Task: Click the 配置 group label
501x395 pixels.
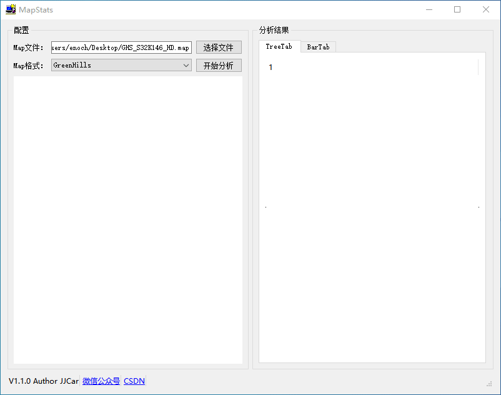Action: pyautogui.click(x=21, y=29)
